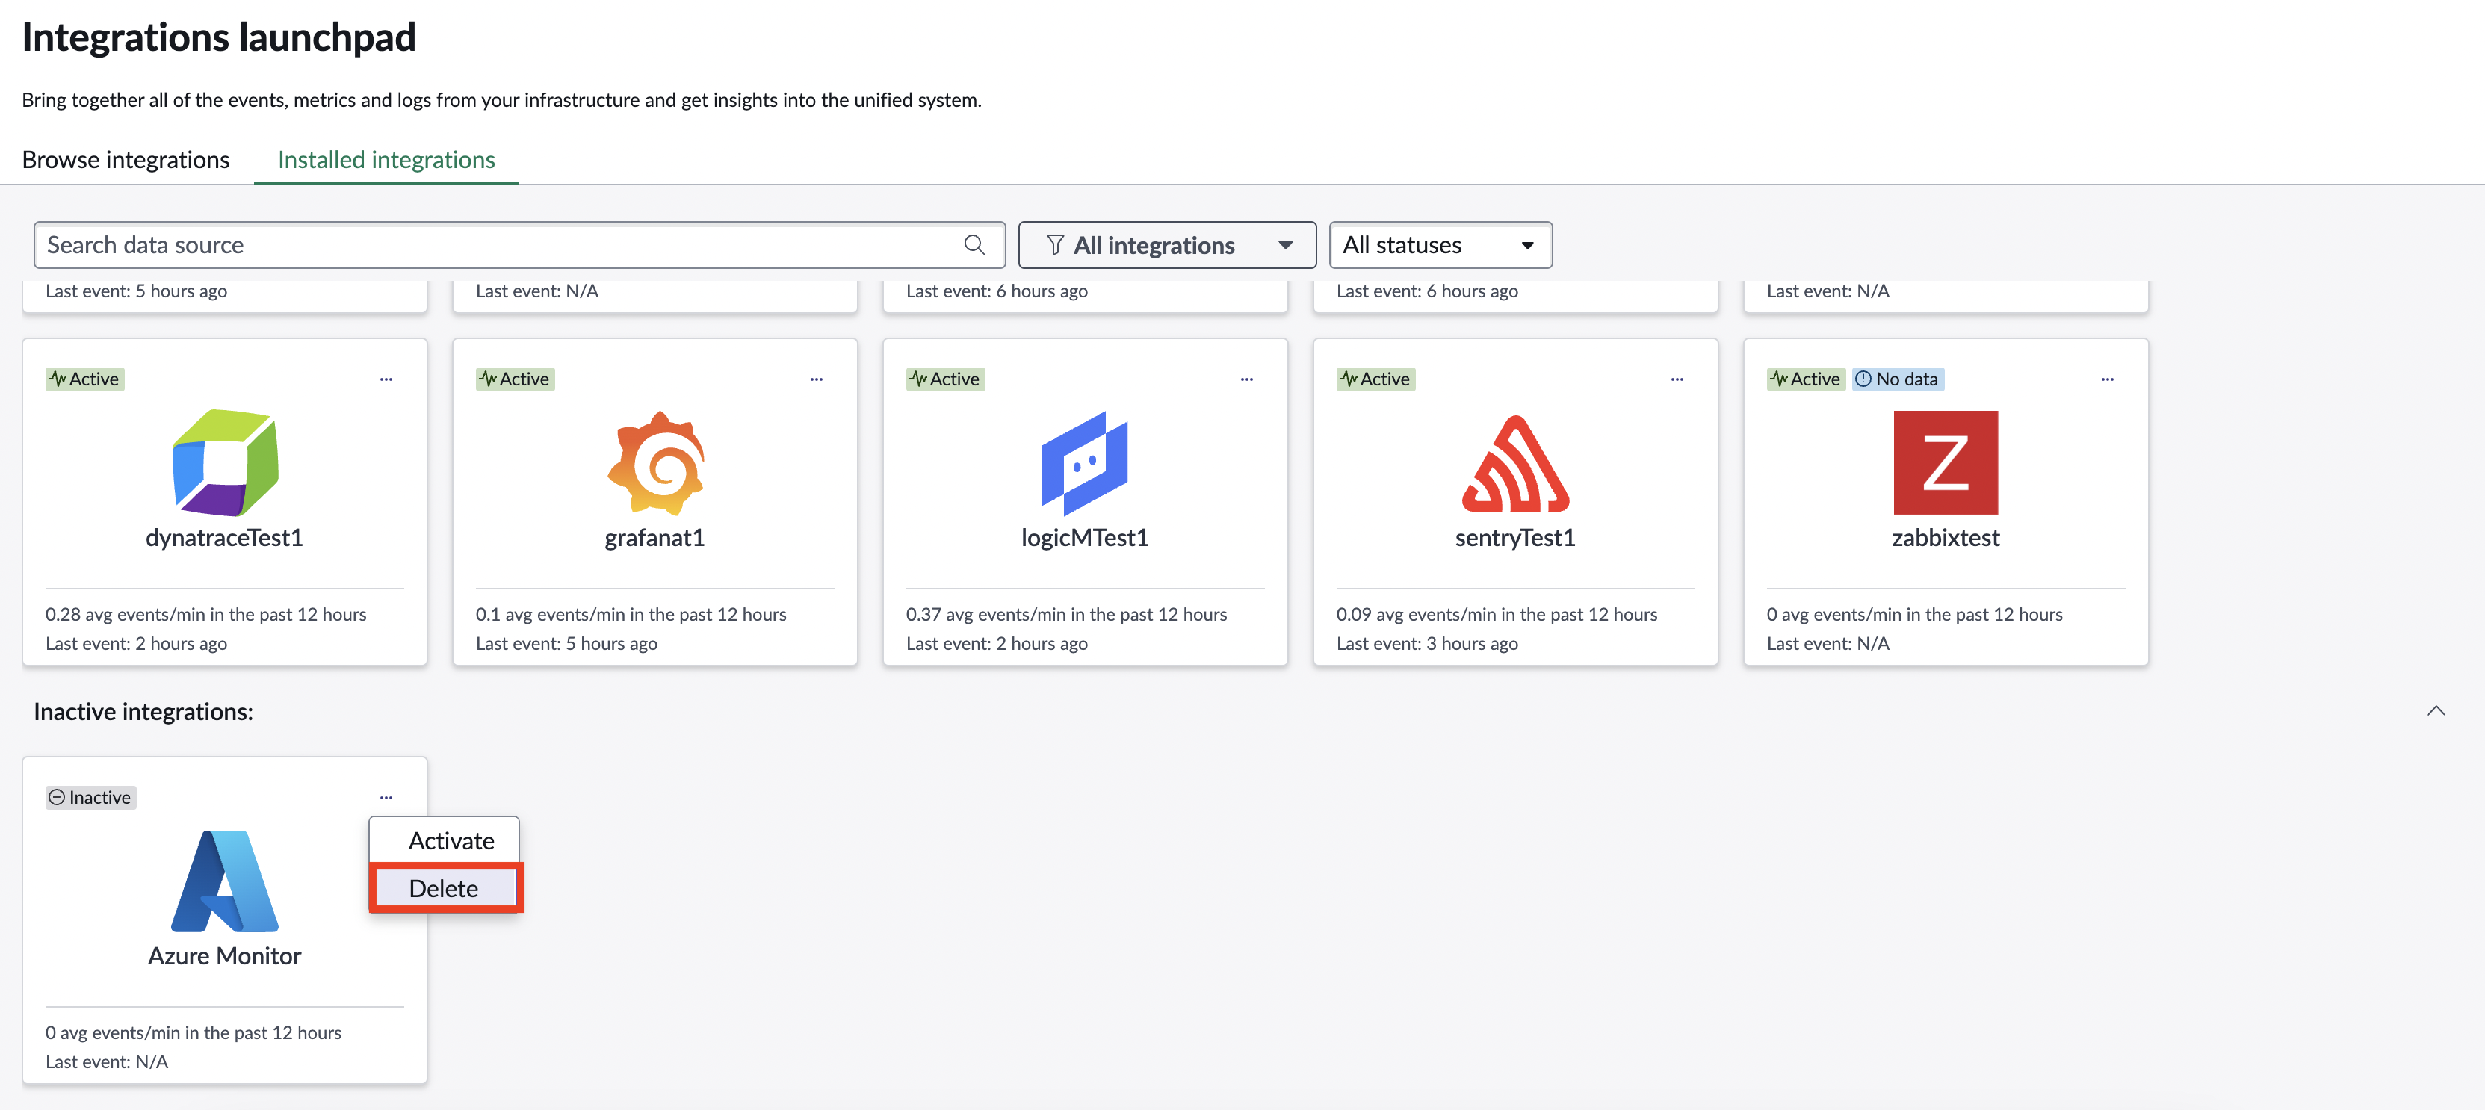This screenshot has height=1110, width=2485.
Task: Click the Inactive integrations heading
Action: (143, 712)
